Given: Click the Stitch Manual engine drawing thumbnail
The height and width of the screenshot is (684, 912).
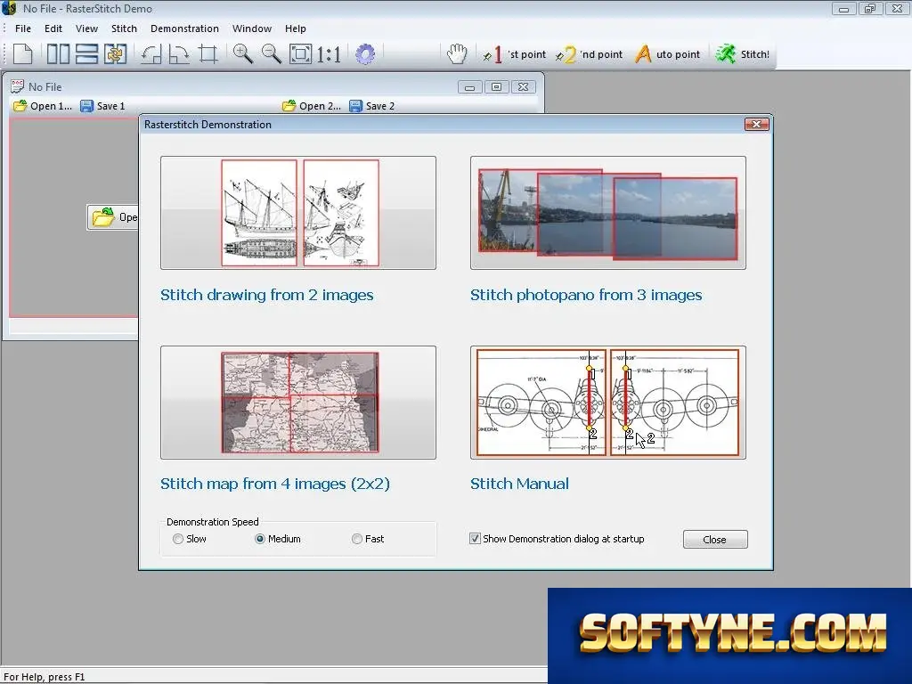Looking at the screenshot, I should tap(607, 403).
